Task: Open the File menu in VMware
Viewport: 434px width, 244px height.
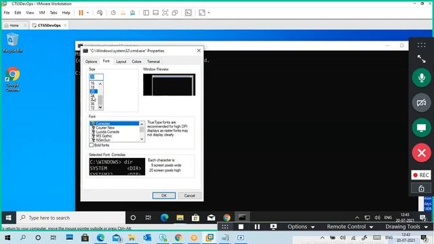Action: (x=7, y=13)
